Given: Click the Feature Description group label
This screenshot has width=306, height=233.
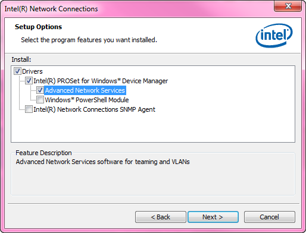Looking at the screenshot, I should 43,153.
